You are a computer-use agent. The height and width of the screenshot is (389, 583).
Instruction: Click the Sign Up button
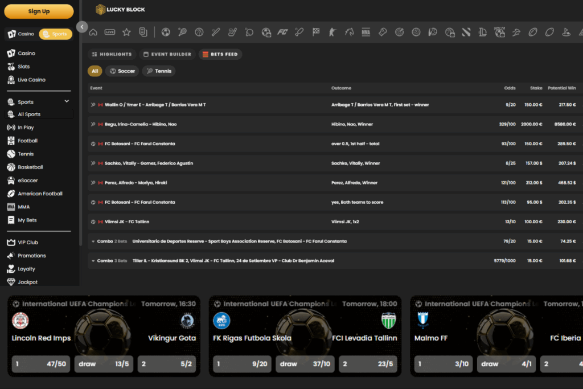[x=39, y=11]
